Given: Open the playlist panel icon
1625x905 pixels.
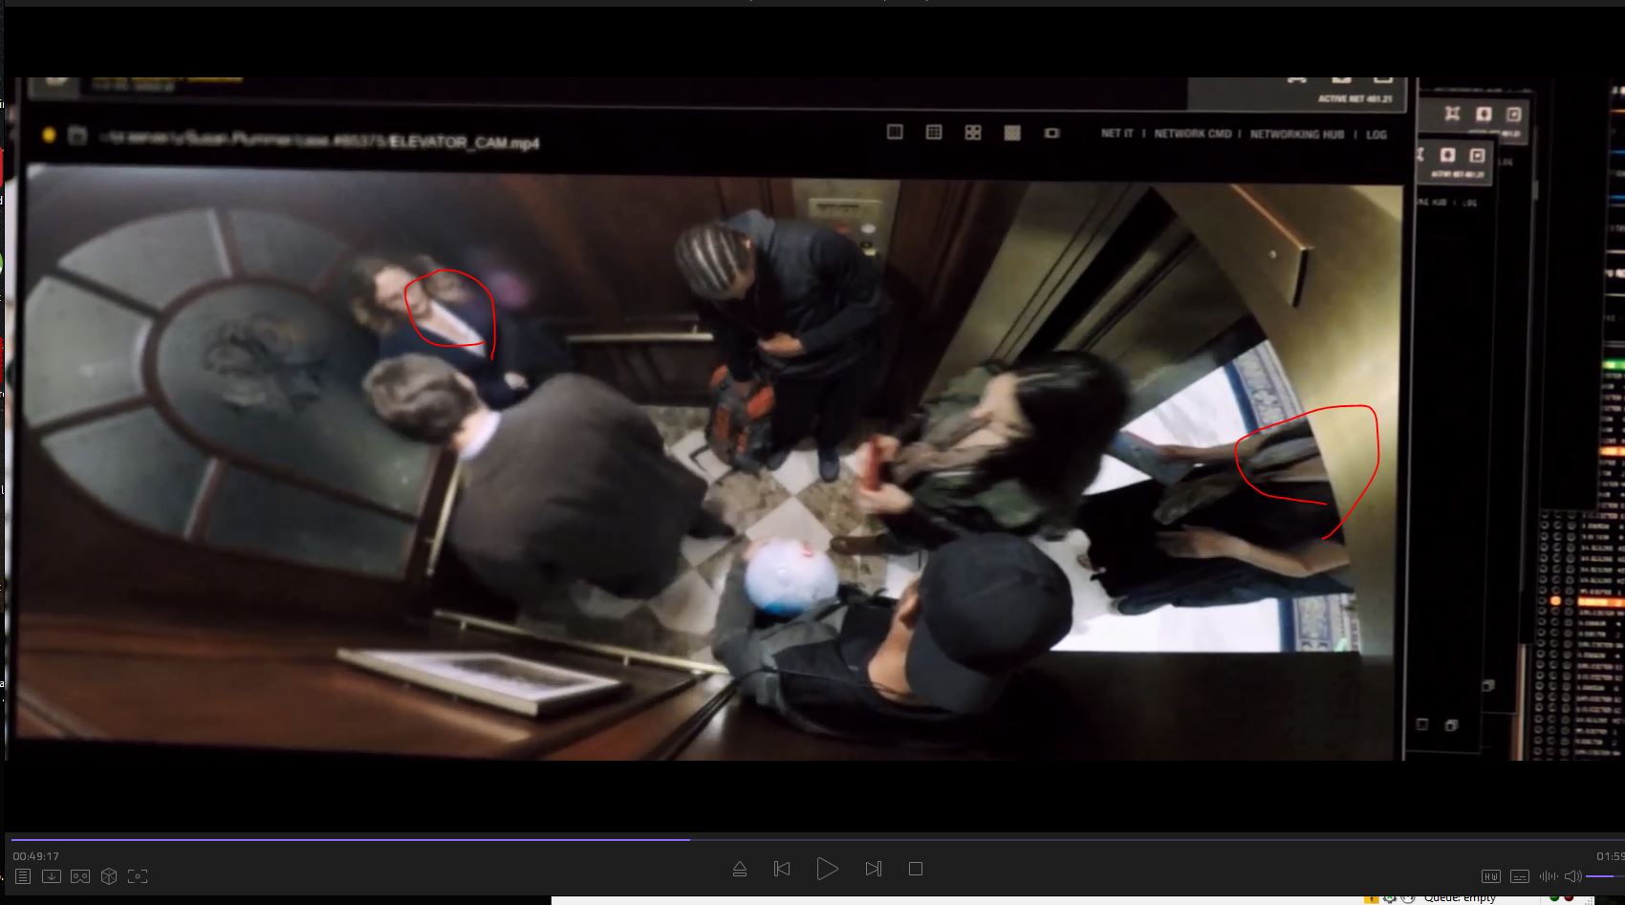Looking at the screenshot, I should [x=23, y=876].
